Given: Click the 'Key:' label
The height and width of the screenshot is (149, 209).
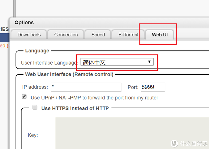Looking at the screenshot, I should click(33, 135).
